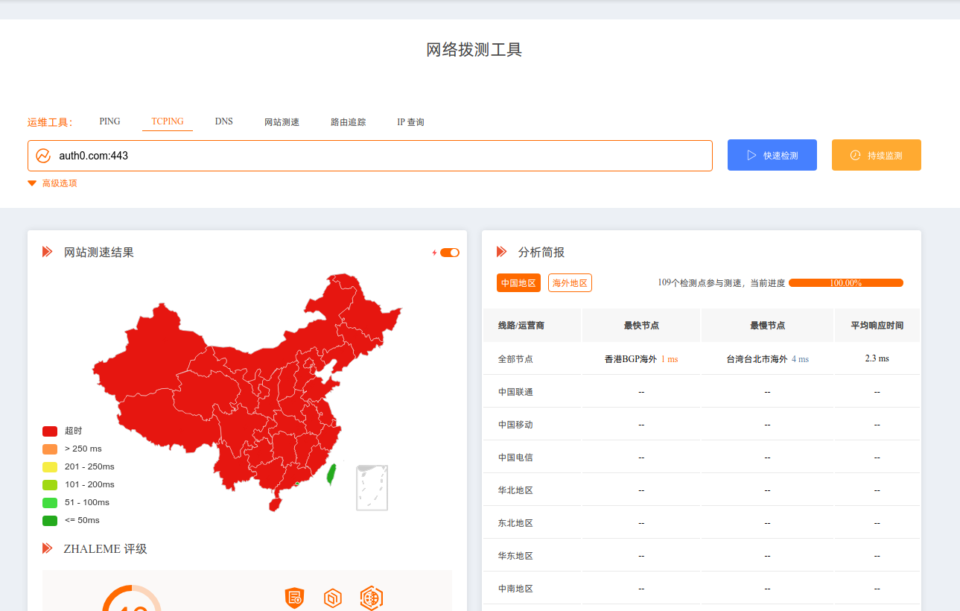Click the 平均响应时间 column header
Image resolution: width=960 pixels, height=611 pixels.
(877, 326)
